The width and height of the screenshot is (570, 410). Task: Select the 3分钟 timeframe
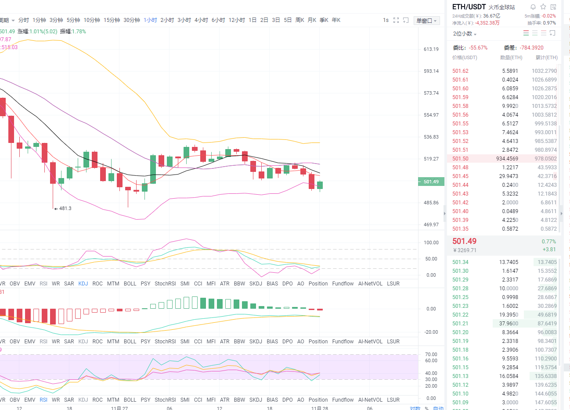tap(56, 20)
